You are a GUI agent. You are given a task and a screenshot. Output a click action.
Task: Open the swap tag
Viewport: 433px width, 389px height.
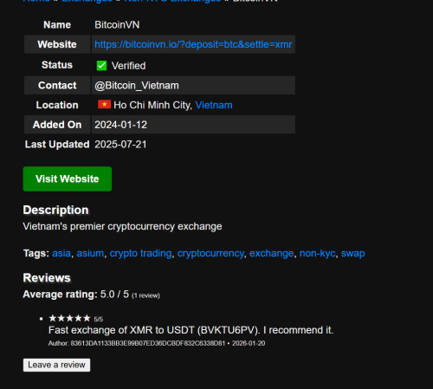(353, 253)
